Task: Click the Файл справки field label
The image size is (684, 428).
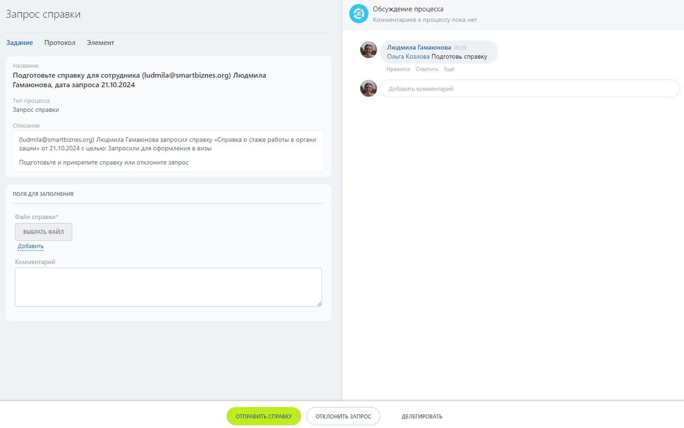Action: click(36, 217)
